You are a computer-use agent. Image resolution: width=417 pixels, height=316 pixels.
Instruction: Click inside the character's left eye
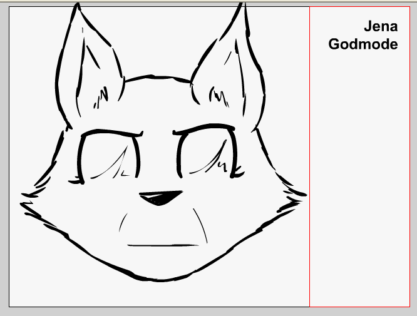point(108,156)
